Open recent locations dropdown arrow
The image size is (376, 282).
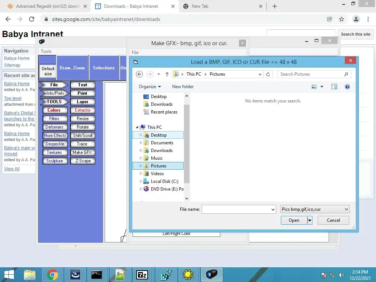[x=159, y=74]
